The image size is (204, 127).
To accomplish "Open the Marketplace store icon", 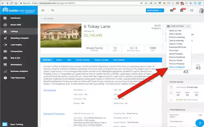I will (5, 64).
